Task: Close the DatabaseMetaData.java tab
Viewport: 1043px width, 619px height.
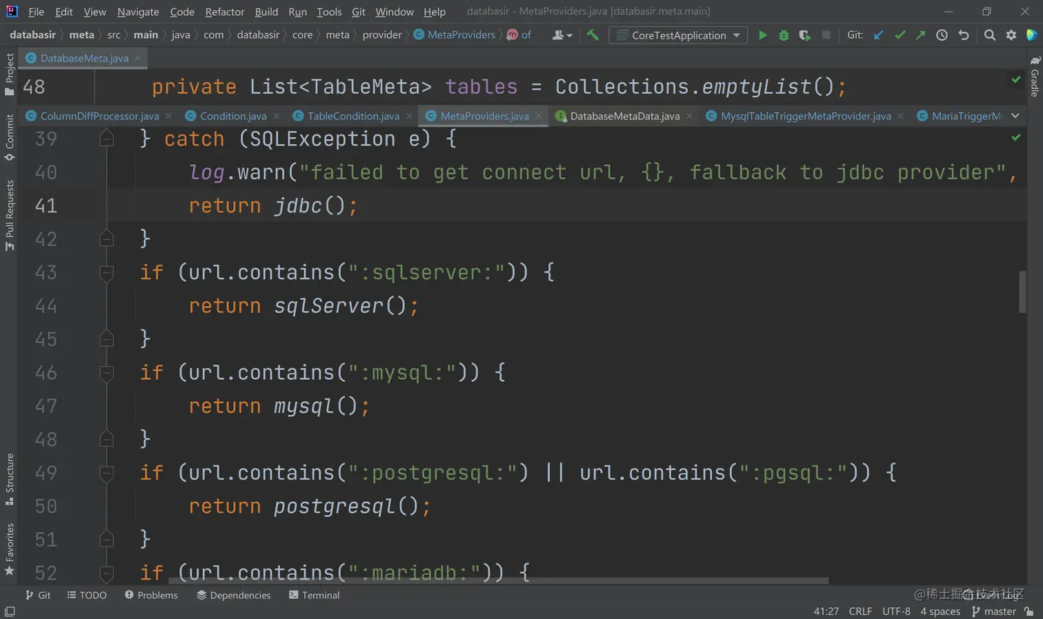Action: point(689,116)
